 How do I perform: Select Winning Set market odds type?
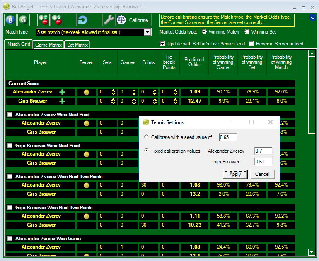(247, 32)
